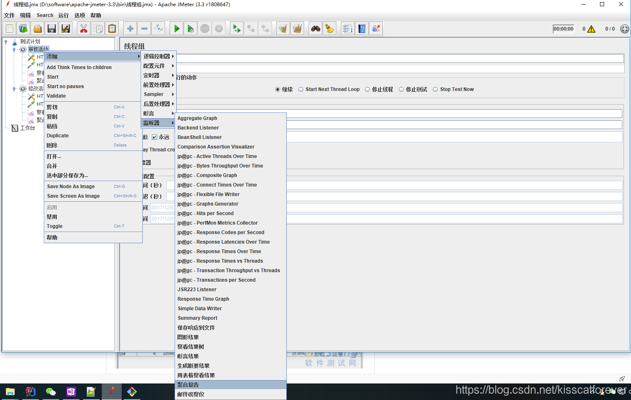This screenshot has height=400, width=631.
Task: Click the Cut scissors icon
Action: tap(84, 29)
